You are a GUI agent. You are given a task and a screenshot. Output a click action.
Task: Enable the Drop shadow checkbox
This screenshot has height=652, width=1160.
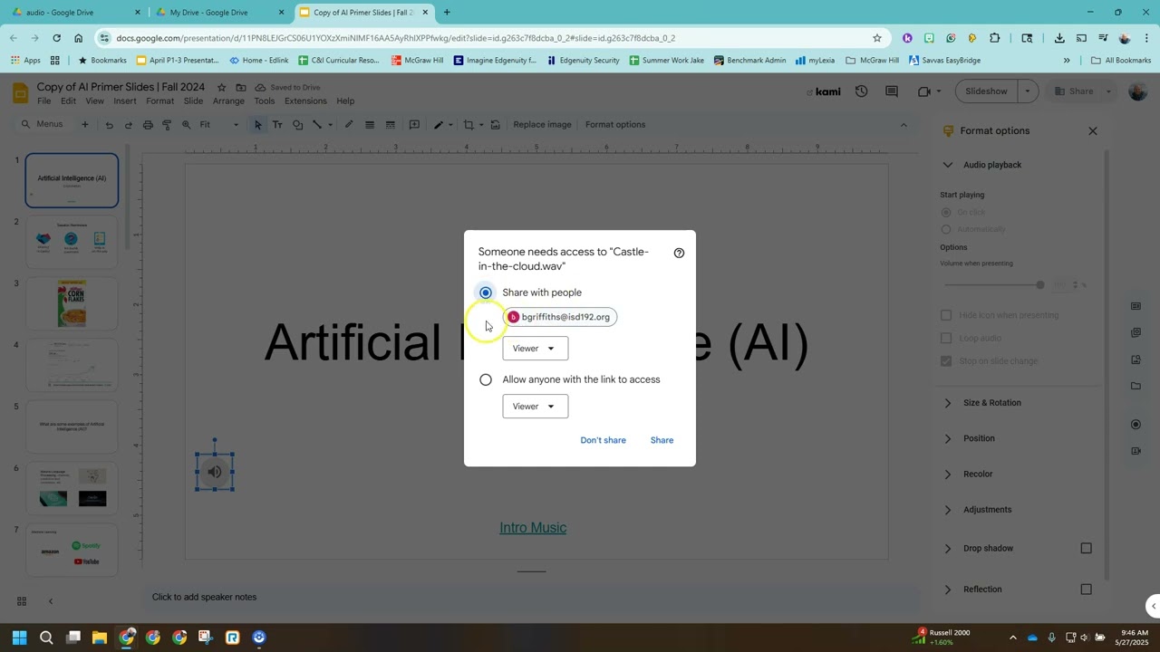pyautogui.click(x=1086, y=548)
